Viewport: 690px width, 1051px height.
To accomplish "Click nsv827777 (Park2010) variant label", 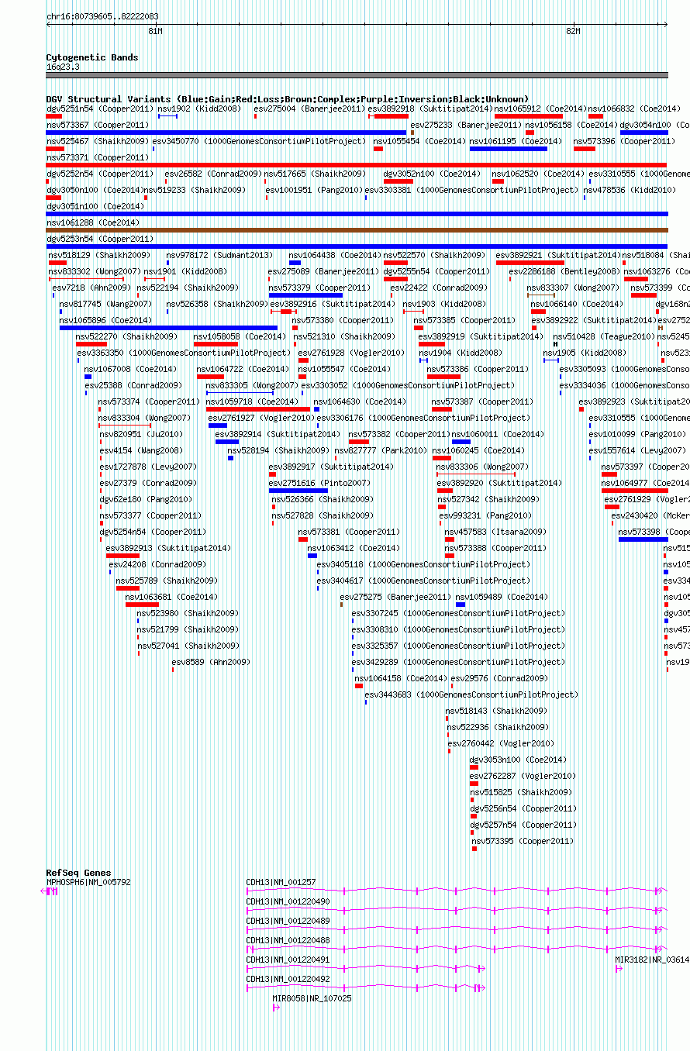I will (x=381, y=450).
